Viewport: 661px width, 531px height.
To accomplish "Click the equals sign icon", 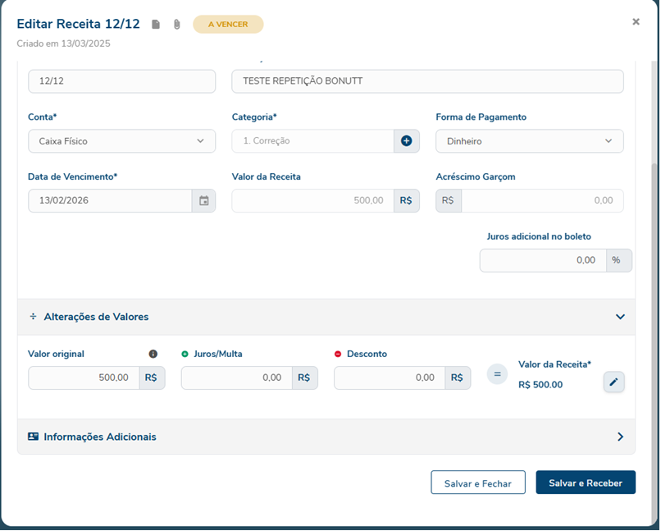I will [497, 374].
